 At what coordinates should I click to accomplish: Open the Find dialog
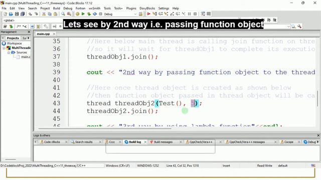point(63,14)
